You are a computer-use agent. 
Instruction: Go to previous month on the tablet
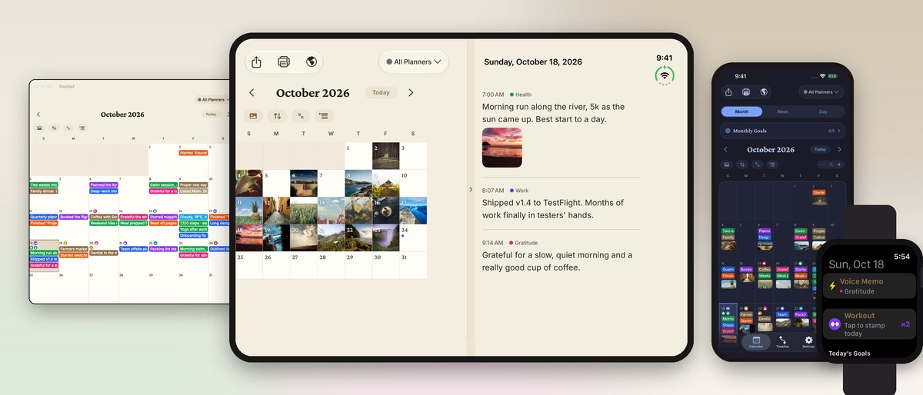[x=252, y=93]
